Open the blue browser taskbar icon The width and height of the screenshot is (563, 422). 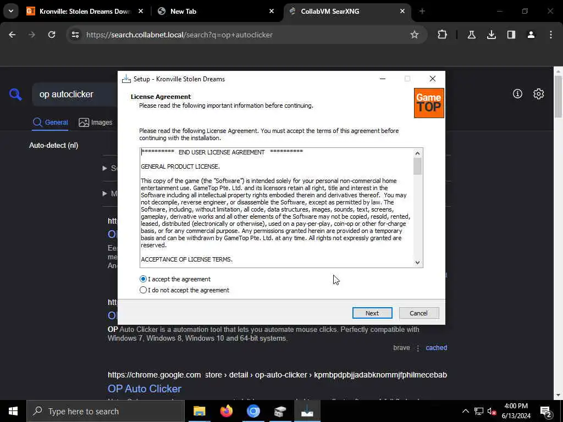pos(253,411)
